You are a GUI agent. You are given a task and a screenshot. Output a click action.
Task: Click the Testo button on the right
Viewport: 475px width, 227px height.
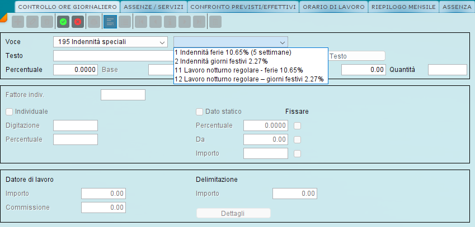tap(357, 56)
